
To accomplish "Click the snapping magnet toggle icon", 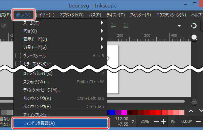I will click(194, 26).
